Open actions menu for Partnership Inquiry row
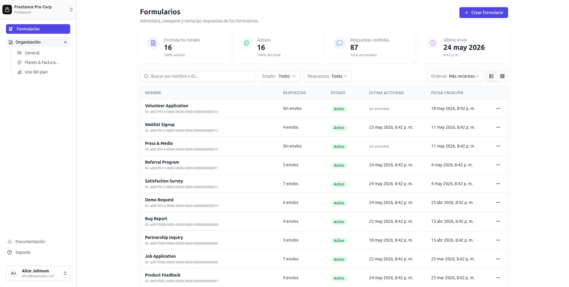Screen dimensions: 569x287 click(498, 240)
